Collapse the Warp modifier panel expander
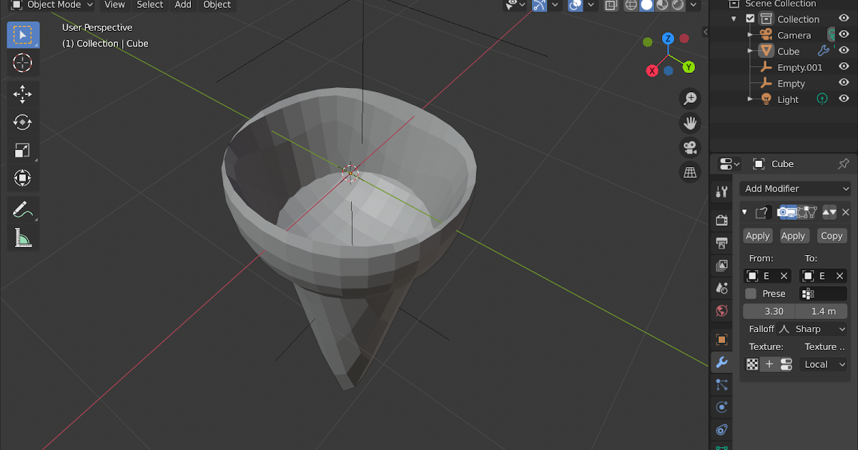This screenshot has height=450, width=858. click(744, 212)
